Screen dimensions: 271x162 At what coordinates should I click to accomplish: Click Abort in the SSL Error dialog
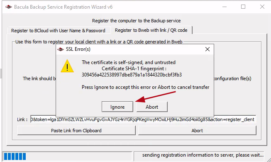pos(152,107)
